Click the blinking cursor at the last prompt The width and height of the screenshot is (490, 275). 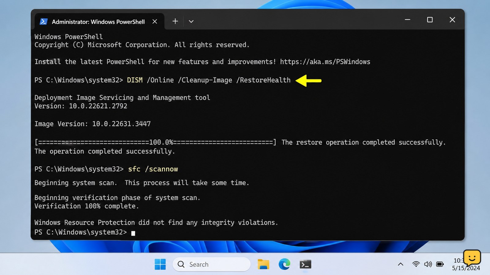(x=133, y=233)
